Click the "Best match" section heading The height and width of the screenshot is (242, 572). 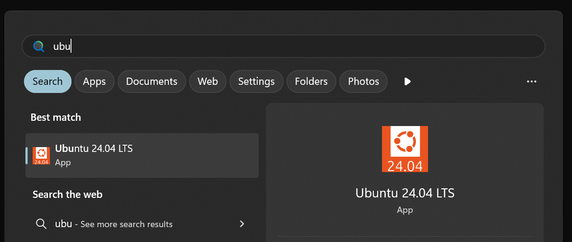click(x=56, y=117)
